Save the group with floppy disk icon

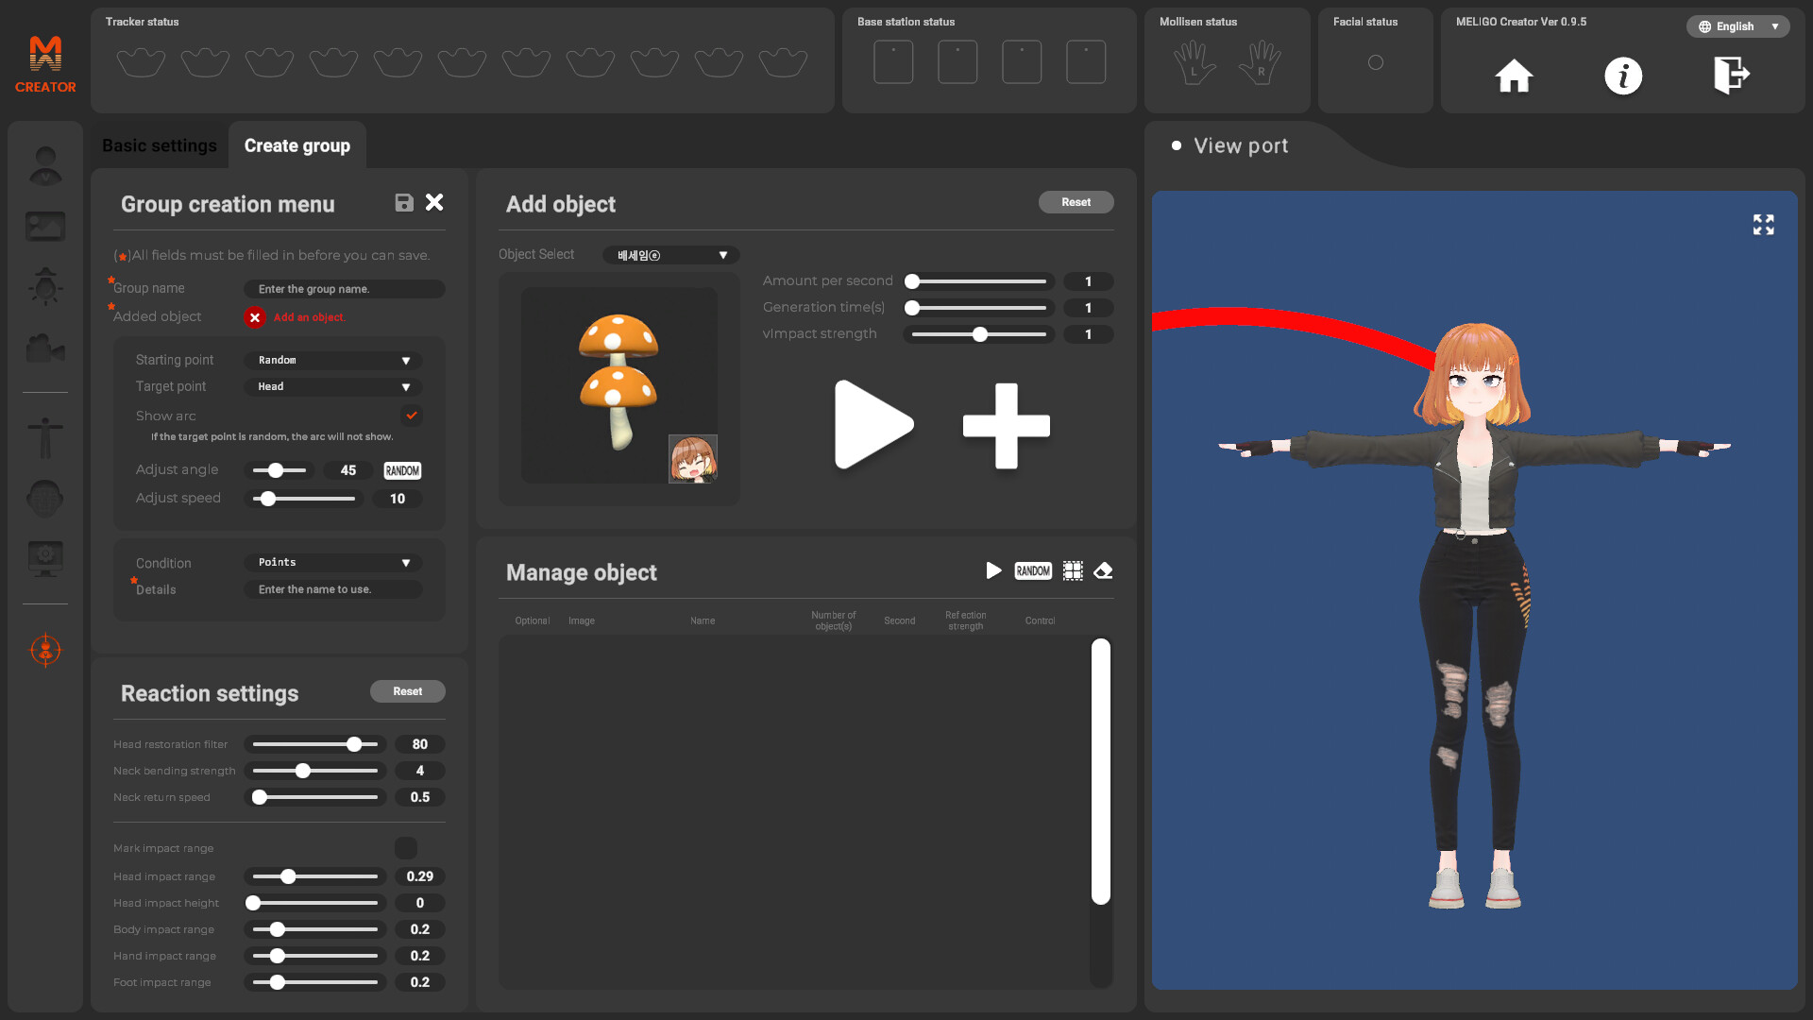point(404,202)
